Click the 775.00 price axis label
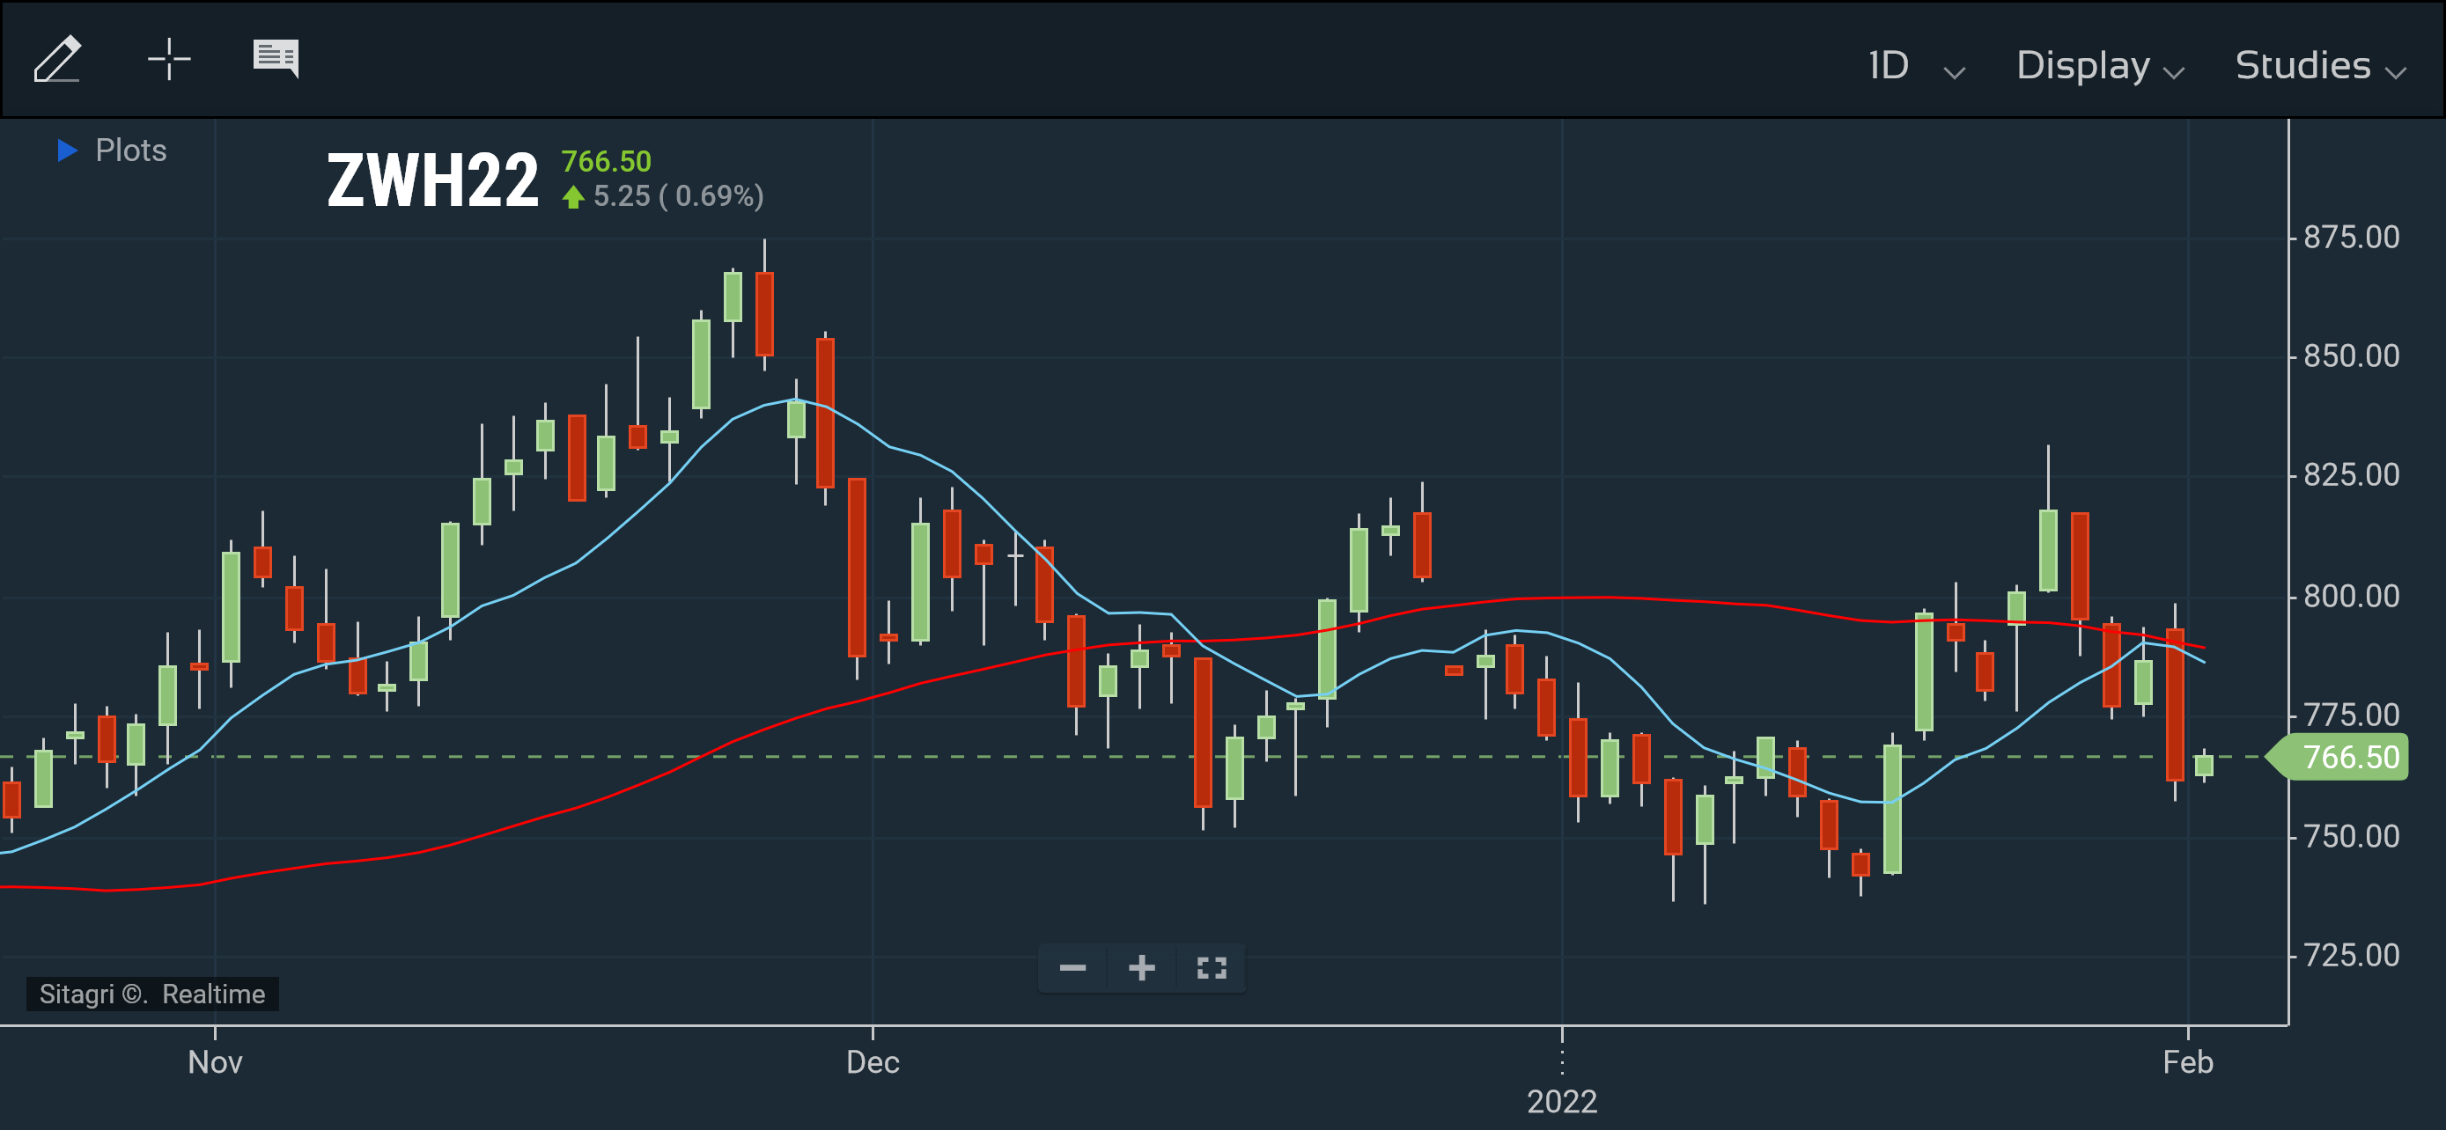The width and height of the screenshot is (2446, 1130). [x=2351, y=715]
